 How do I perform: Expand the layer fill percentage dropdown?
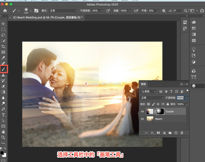click(187, 104)
